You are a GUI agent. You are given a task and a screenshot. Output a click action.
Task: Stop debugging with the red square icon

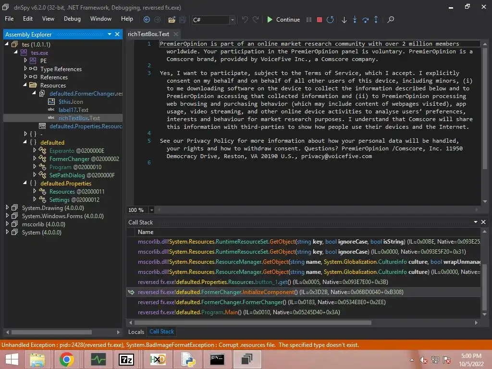(x=320, y=19)
